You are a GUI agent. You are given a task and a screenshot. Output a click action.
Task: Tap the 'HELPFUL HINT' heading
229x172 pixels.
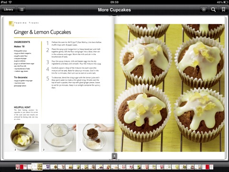(x=22, y=107)
